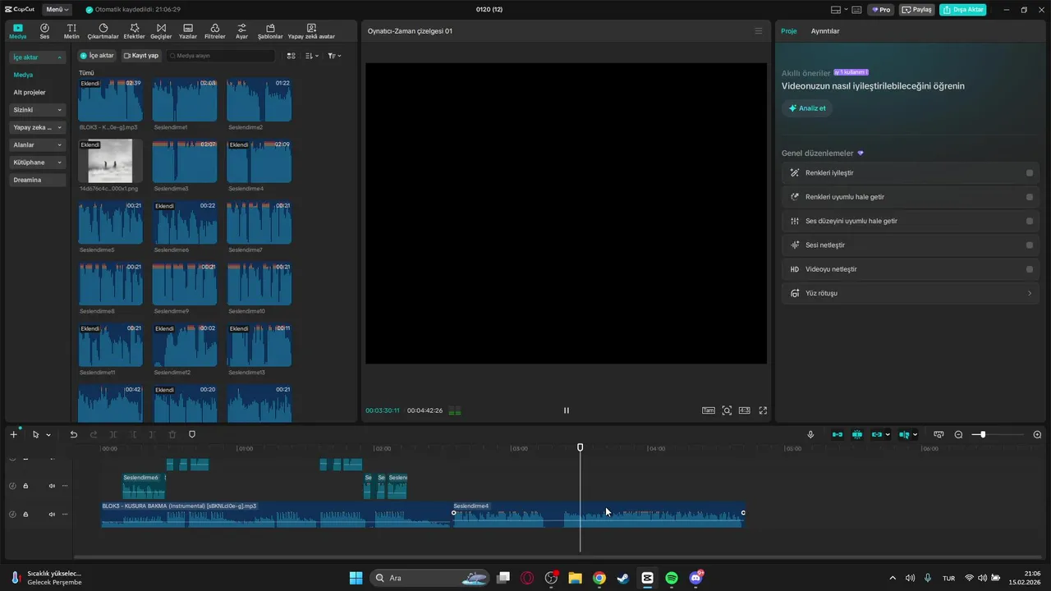Screen dimensions: 1051x591
Task: Switch media view to grid layout icon
Action: (x=291, y=56)
